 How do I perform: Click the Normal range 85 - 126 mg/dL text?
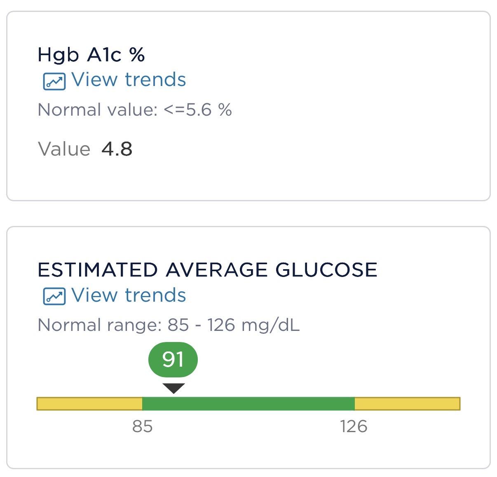(x=169, y=325)
